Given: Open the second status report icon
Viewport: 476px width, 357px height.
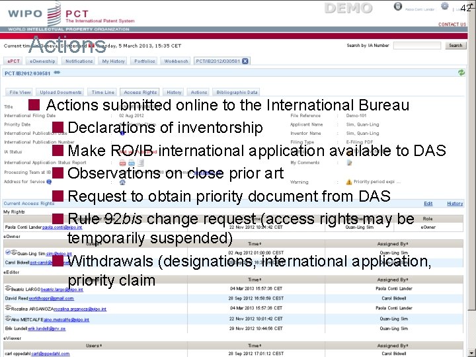Looking at the screenshot, I should point(132,163).
